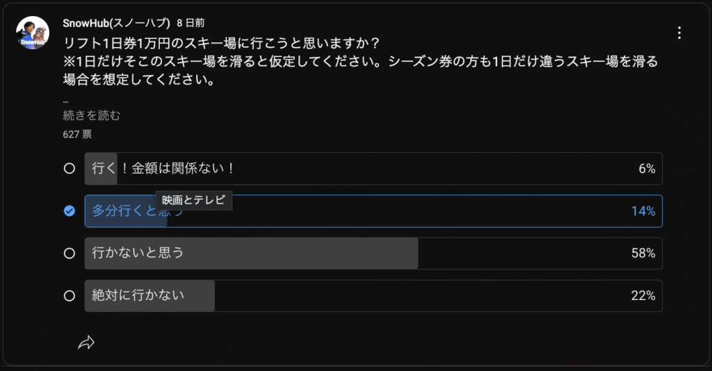Expand the post with 続きを読む
Image resolution: width=712 pixels, height=371 pixels.
click(x=92, y=115)
